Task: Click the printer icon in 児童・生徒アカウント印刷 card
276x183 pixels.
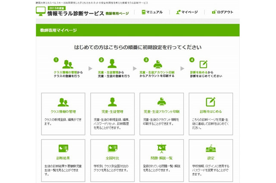Action: coord(161,102)
